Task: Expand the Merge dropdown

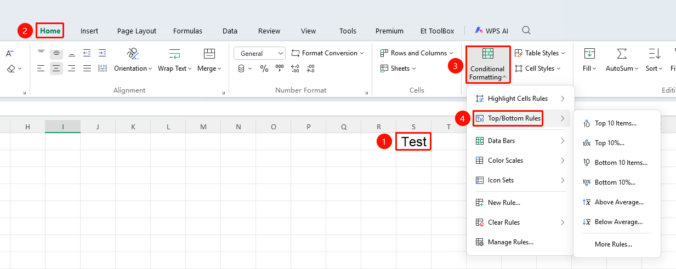Action: pos(209,68)
